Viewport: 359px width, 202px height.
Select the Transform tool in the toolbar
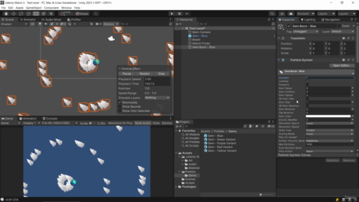(x=44, y=13)
